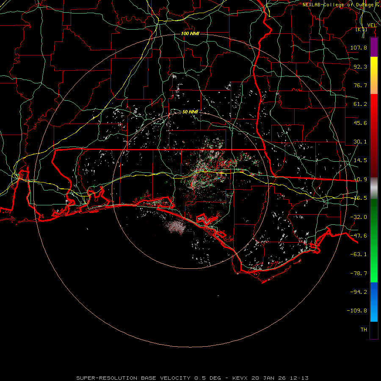Screen dimensions: 381x381
Task: Click the SUPER-RESOLUTION BASE VELOCITY caption text
Action: tap(134, 378)
